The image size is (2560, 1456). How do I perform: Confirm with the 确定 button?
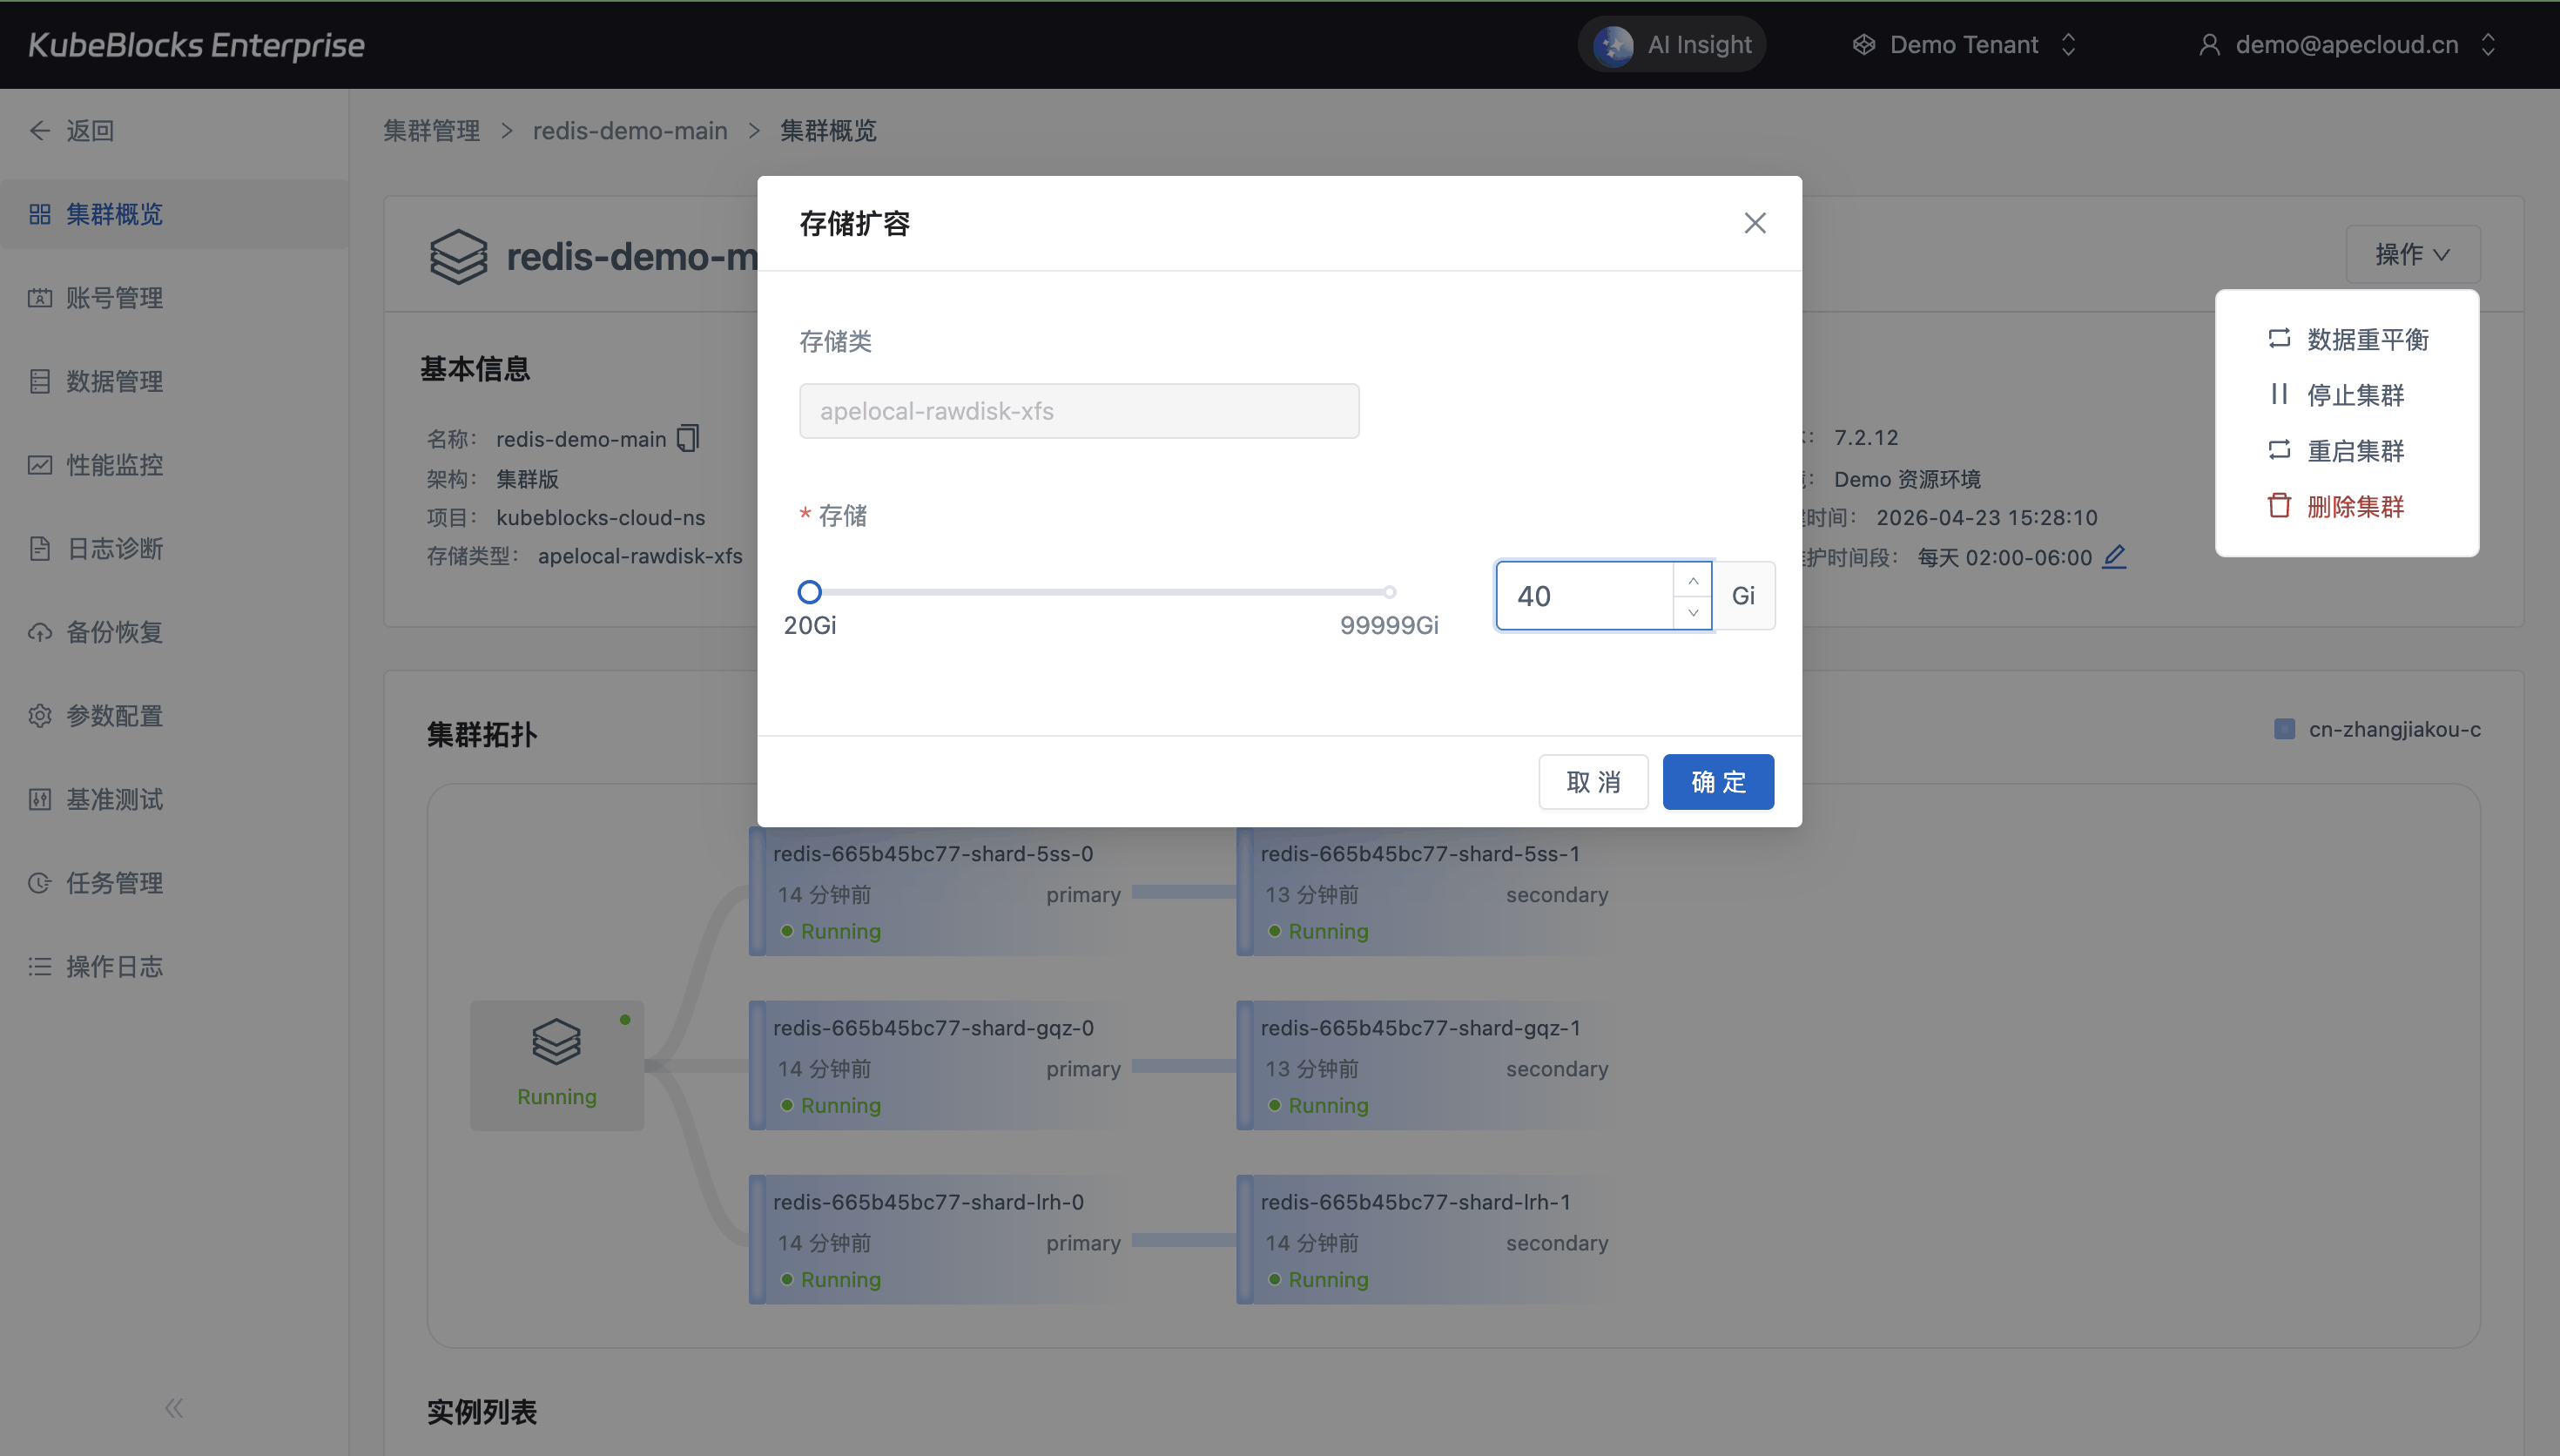coord(1717,782)
